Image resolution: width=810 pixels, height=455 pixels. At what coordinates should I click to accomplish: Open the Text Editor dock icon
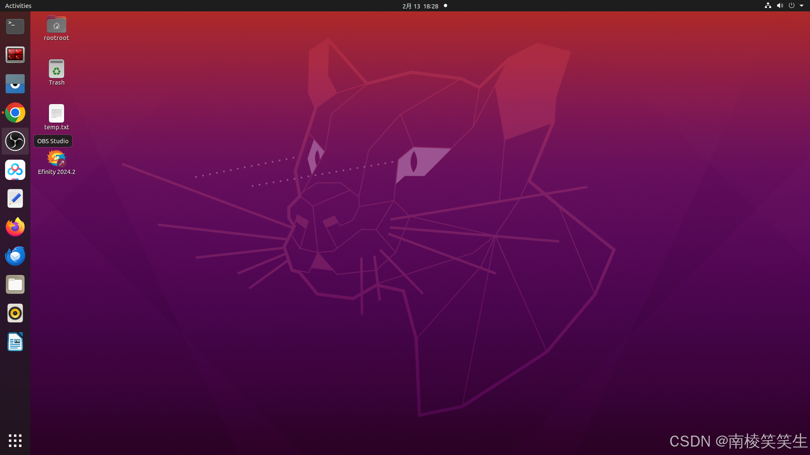(15, 198)
